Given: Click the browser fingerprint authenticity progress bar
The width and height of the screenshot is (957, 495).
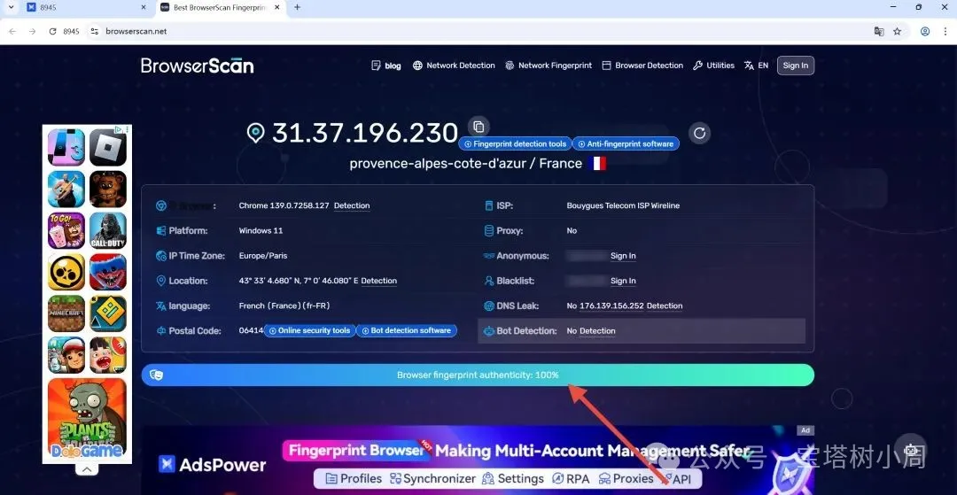Looking at the screenshot, I should click(478, 375).
